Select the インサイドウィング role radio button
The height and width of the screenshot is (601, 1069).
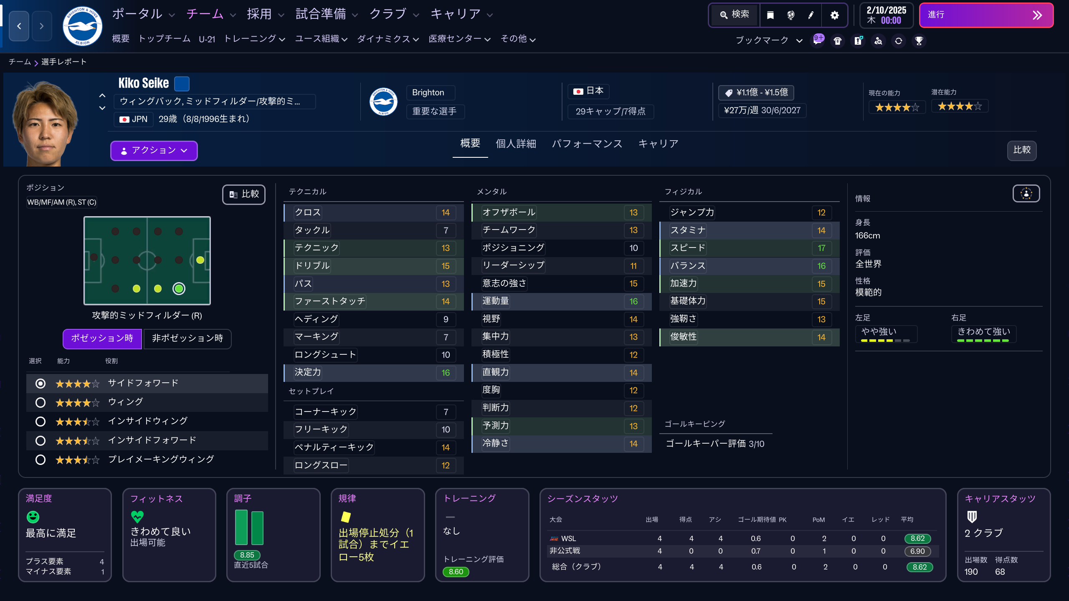click(x=41, y=422)
